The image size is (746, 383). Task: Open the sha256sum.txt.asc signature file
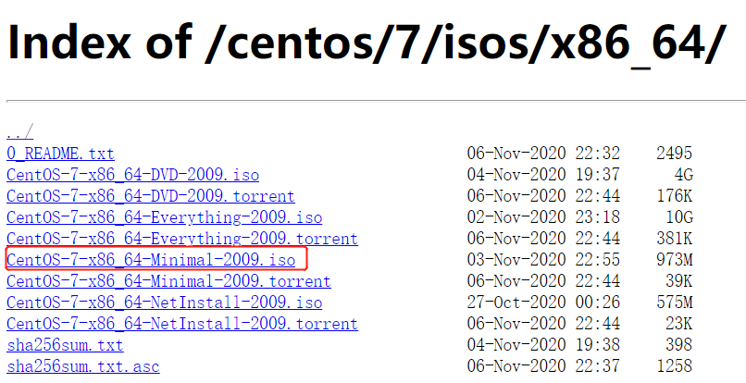click(83, 365)
